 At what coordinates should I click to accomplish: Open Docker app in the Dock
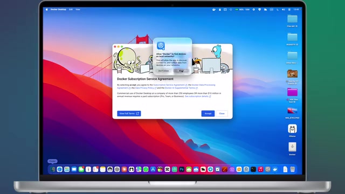click(x=275, y=169)
